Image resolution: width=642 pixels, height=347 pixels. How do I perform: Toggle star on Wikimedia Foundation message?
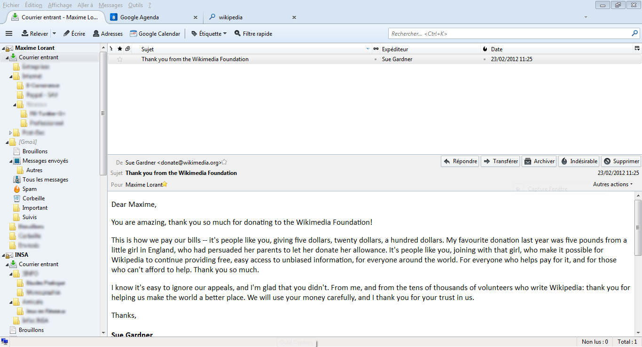119,59
